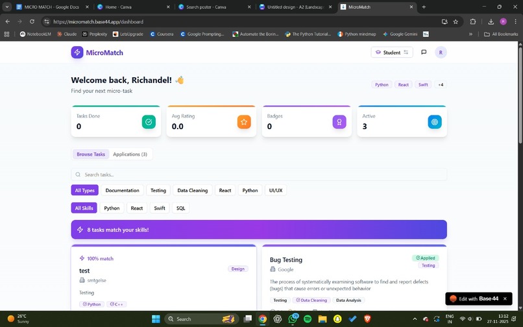This screenshot has width=523, height=327.
Task: Open WhatsApp from the taskbar
Action: pyautogui.click(x=293, y=319)
